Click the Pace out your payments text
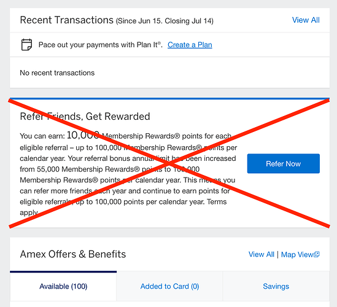Viewport: 337px width, 307px height. (100, 45)
